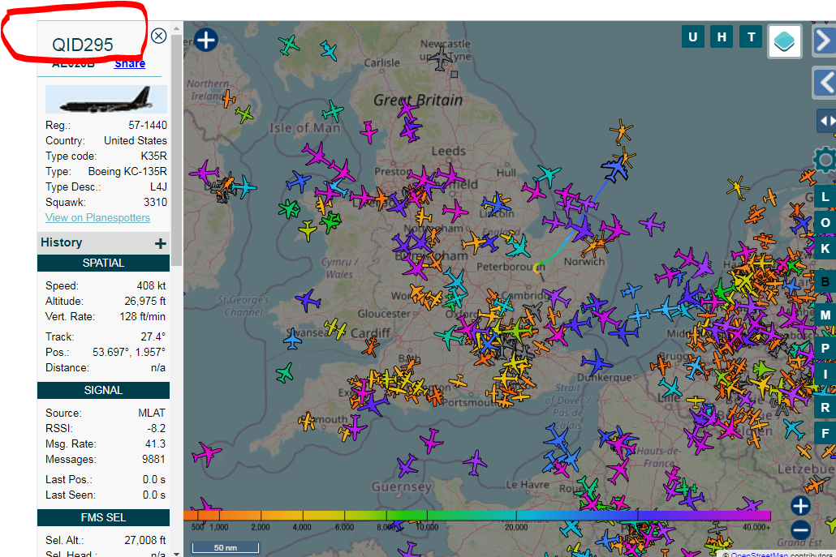This screenshot has width=836, height=557.
Task: Toggle the M map button
Action: pyautogui.click(x=825, y=315)
